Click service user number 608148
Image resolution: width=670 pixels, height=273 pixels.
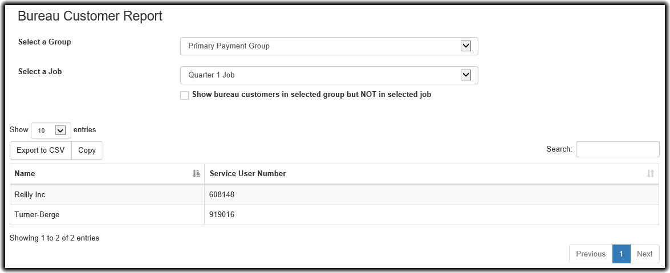coord(222,195)
